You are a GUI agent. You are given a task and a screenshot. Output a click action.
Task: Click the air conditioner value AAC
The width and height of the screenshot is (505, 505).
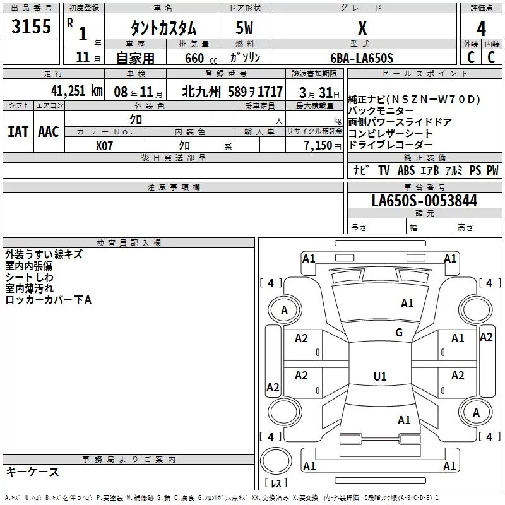49,132
